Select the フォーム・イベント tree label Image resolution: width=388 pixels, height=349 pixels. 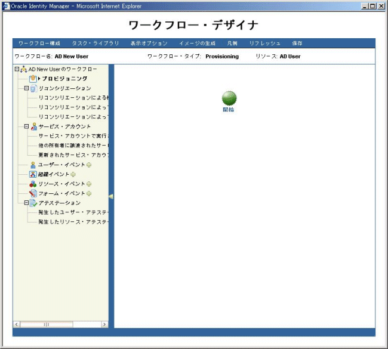point(61,193)
